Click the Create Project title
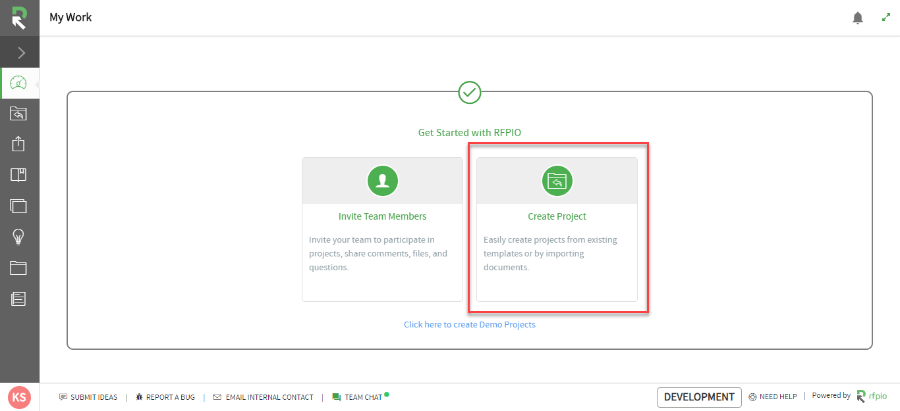The height and width of the screenshot is (411, 900). click(557, 216)
